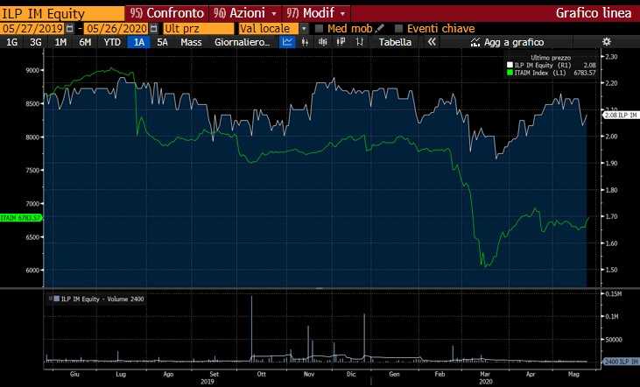Enable the Eventi chiave checkbox
Viewport: 640px width, 387px height.
398,29
